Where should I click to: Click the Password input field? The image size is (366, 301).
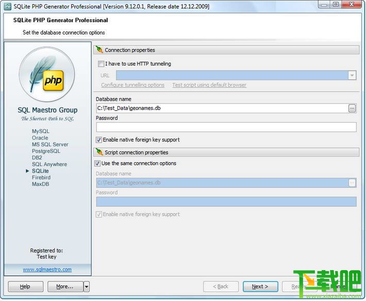pyautogui.click(x=226, y=127)
